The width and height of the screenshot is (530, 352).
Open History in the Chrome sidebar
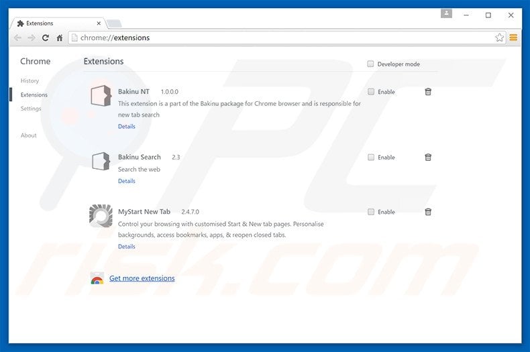(x=30, y=80)
